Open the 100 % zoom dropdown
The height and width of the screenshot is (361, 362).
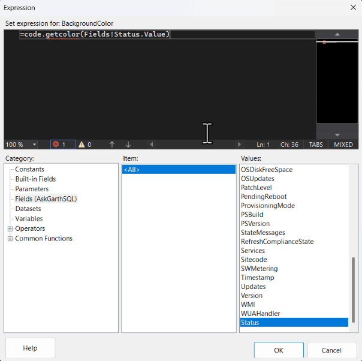coord(34,145)
